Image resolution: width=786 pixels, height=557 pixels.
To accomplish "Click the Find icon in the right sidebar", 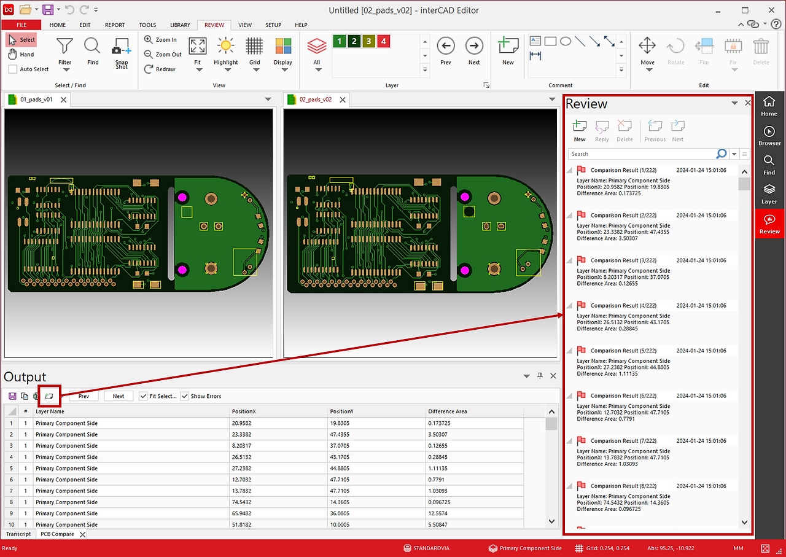I will coord(769,163).
